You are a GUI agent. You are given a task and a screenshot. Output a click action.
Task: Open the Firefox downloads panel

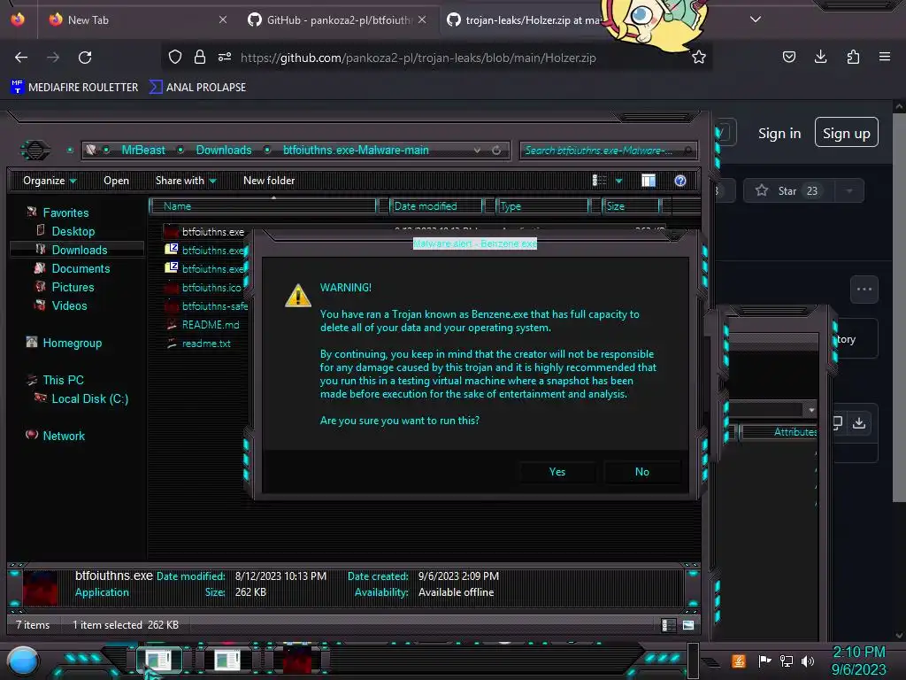pos(820,57)
